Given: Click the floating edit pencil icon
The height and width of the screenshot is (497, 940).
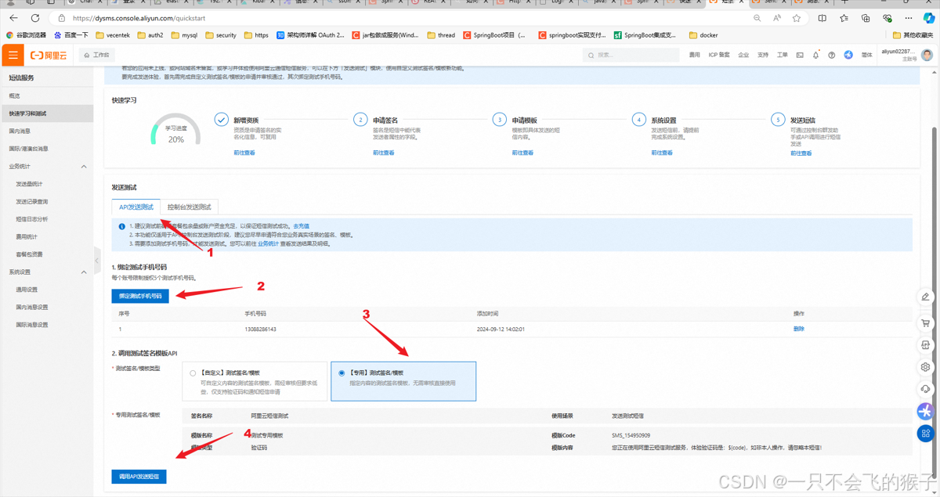Looking at the screenshot, I should coord(926,297).
